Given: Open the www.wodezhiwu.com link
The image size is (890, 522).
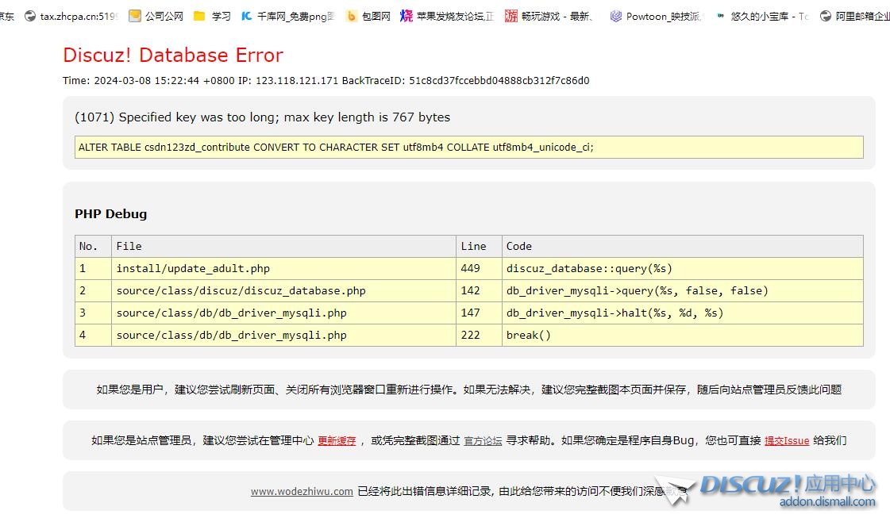Looking at the screenshot, I should point(302,491).
